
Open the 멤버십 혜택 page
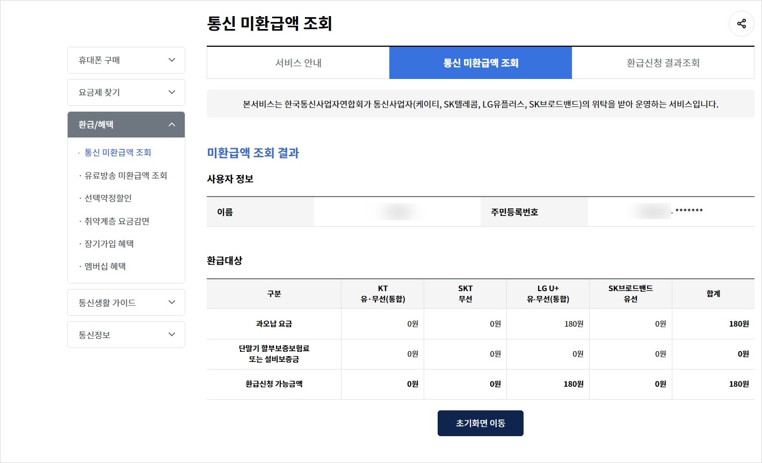point(106,266)
